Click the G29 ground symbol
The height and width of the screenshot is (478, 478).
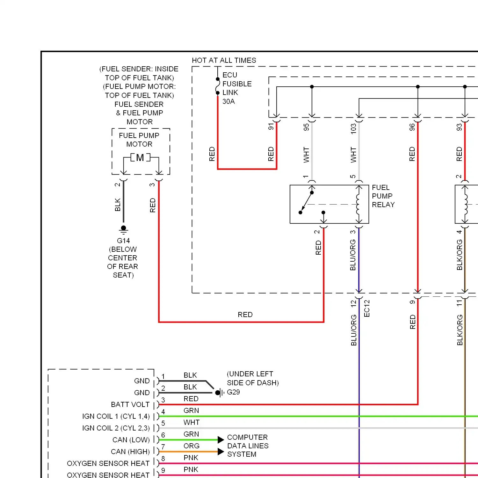219,393
